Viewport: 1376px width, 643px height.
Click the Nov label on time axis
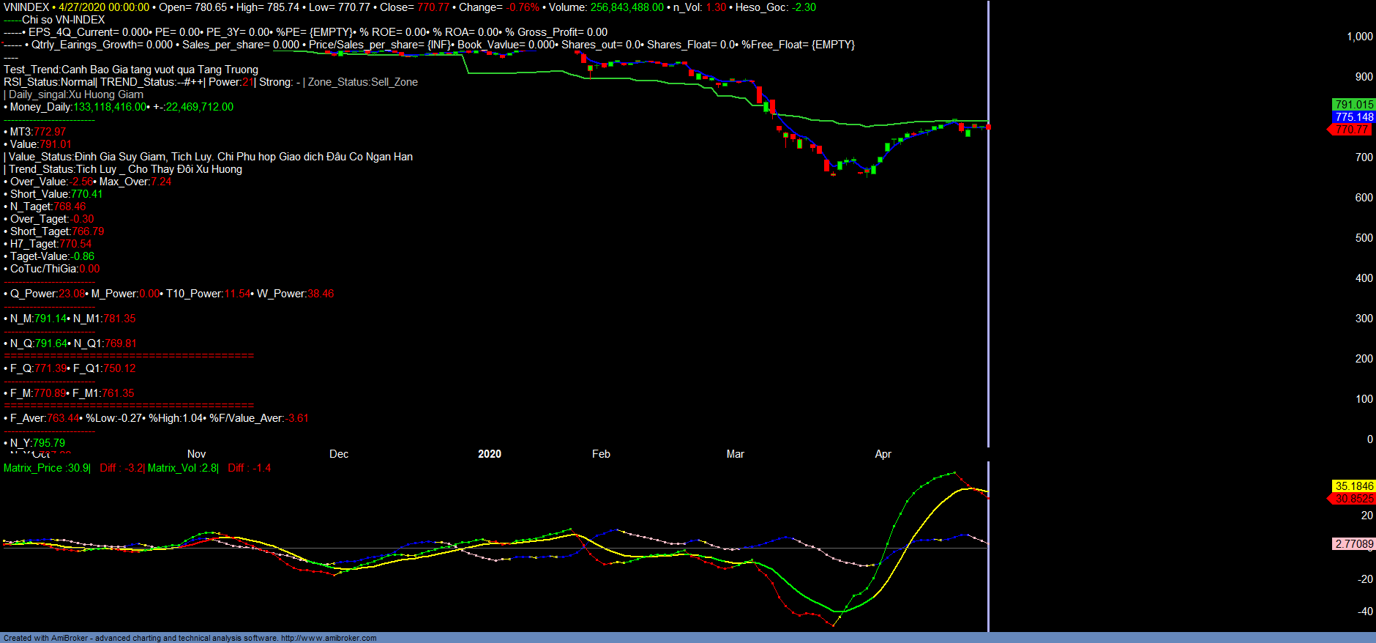(196, 454)
